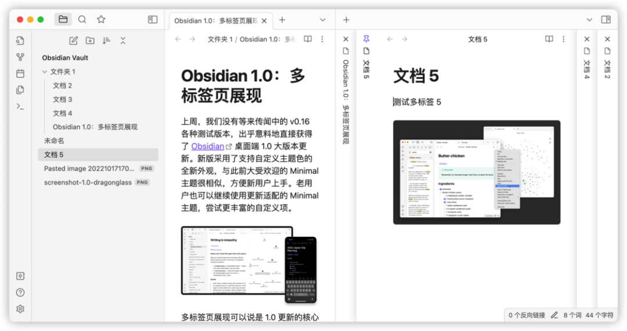Close the Obsidian 1.0 tab
The width and height of the screenshot is (627, 331).
[264, 21]
